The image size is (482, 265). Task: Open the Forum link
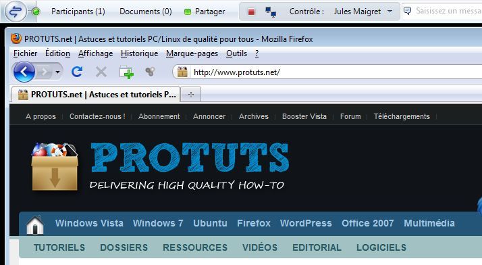click(x=350, y=116)
